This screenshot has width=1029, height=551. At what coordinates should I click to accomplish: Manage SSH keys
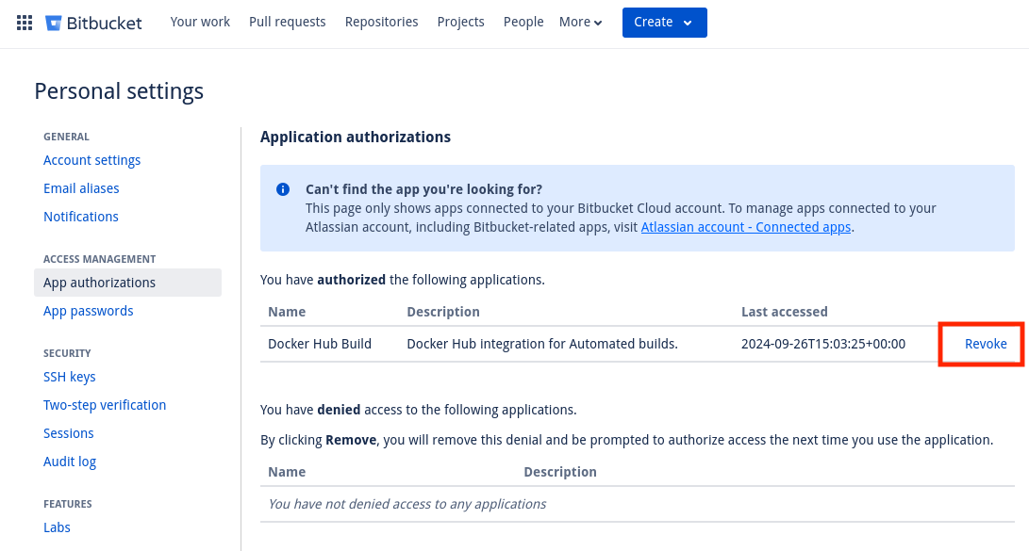click(69, 376)
